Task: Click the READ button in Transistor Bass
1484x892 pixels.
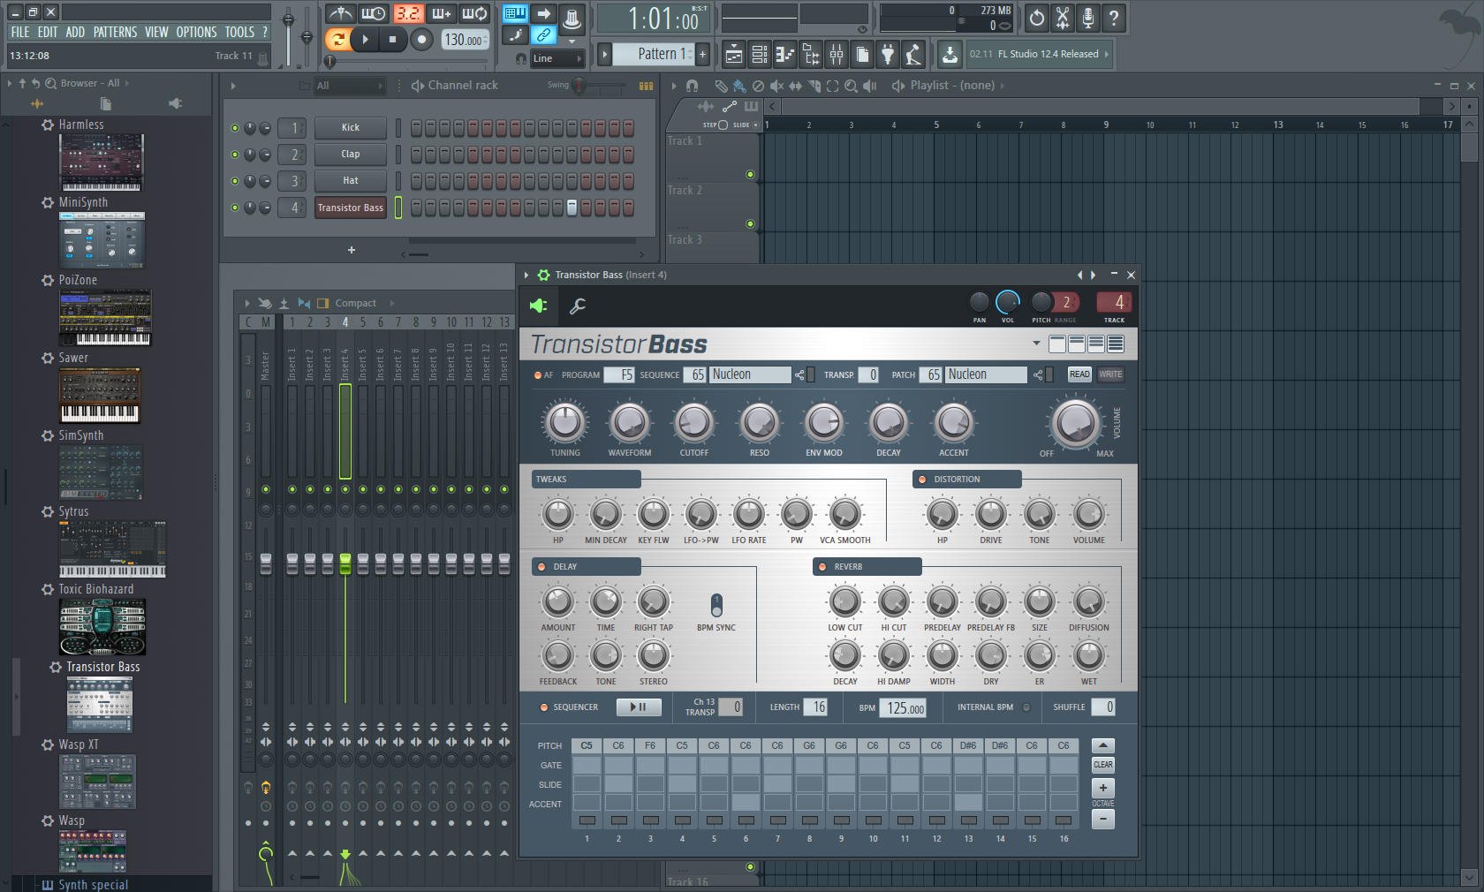Action: 1079,374
